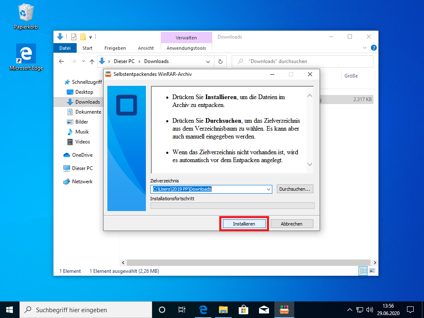Click new folder icon in Explorer title bar

tap(83, 37)
